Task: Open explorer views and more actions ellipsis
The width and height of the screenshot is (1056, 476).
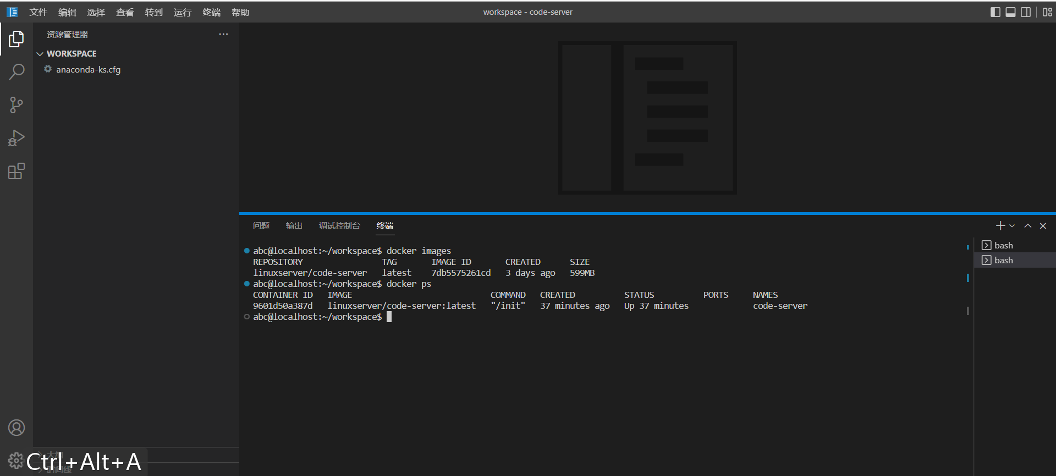Action: tap(223, 34)
